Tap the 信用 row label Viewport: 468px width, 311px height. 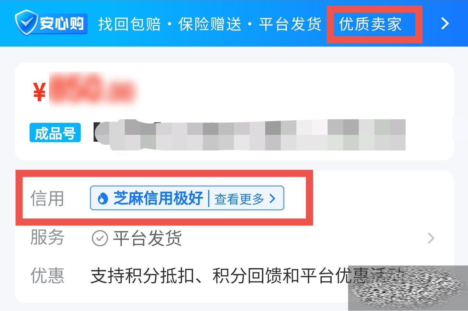click(x=47, y=199)
